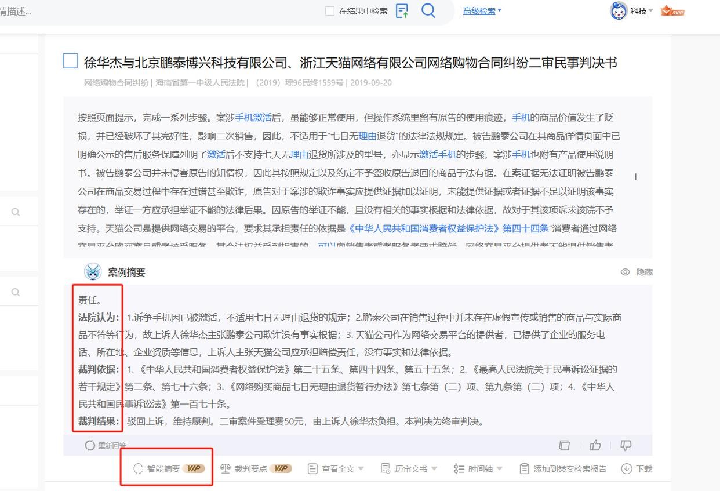The width and height of the screenshot is (720, 491).
Task: Click the magnifier search icon in top bar
Action: tap(428, 11)
